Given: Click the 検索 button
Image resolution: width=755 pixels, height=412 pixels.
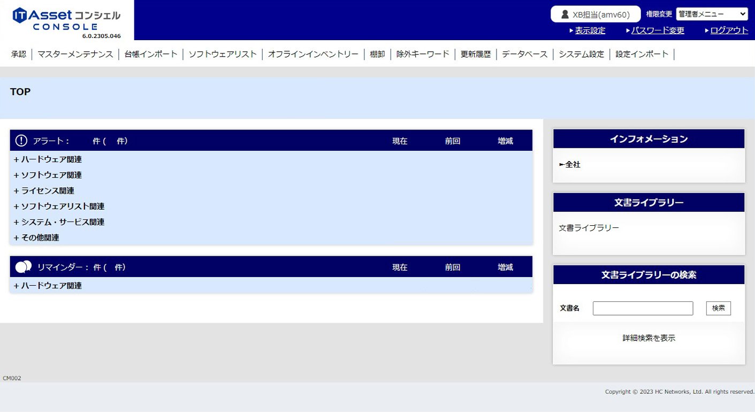Looking at the screenshot, I should pyautogui.click(x=719, y=308).
